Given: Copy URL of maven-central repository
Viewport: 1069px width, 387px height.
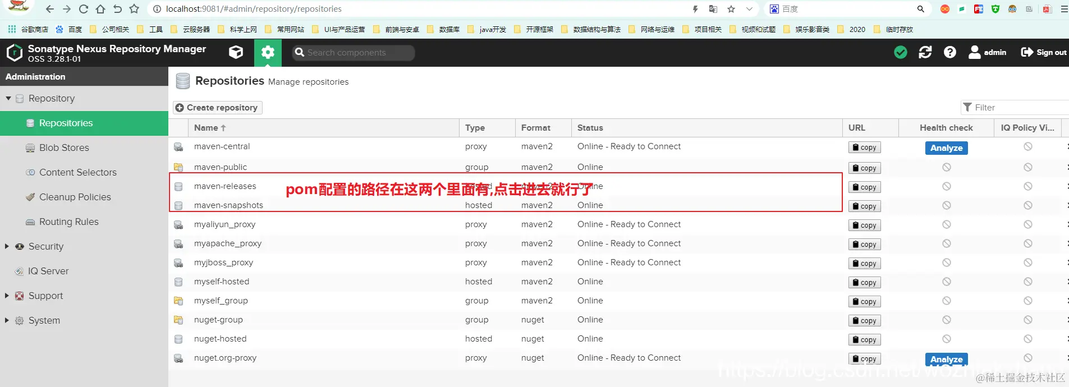Looking at the screenshot, I should (x=864, y=148).
